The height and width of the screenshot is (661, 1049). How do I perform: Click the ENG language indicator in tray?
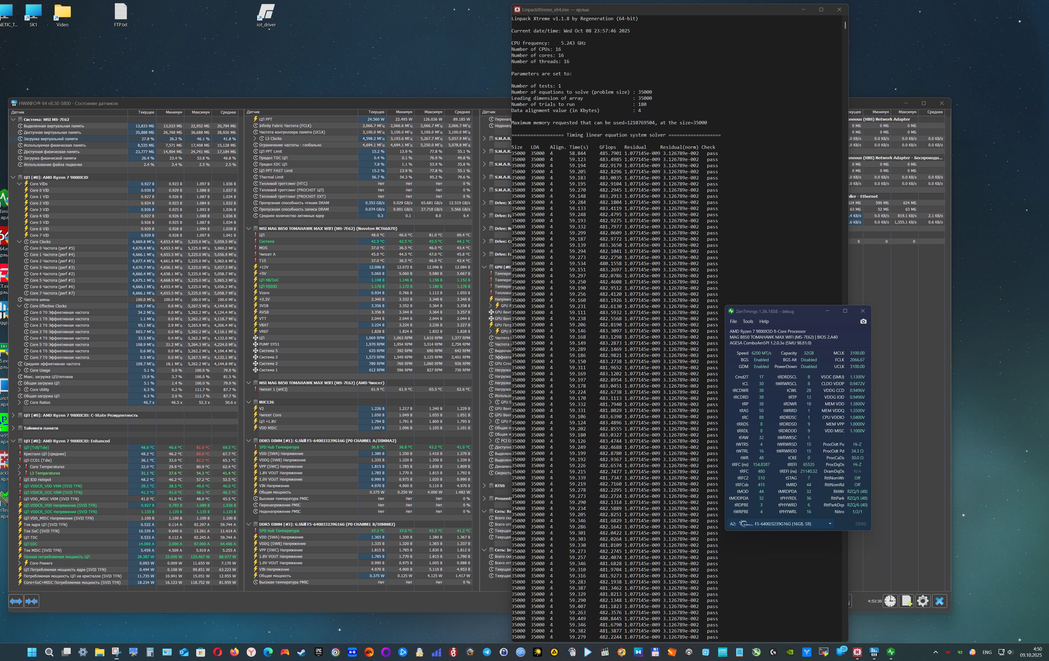click(x=987, y=652)
